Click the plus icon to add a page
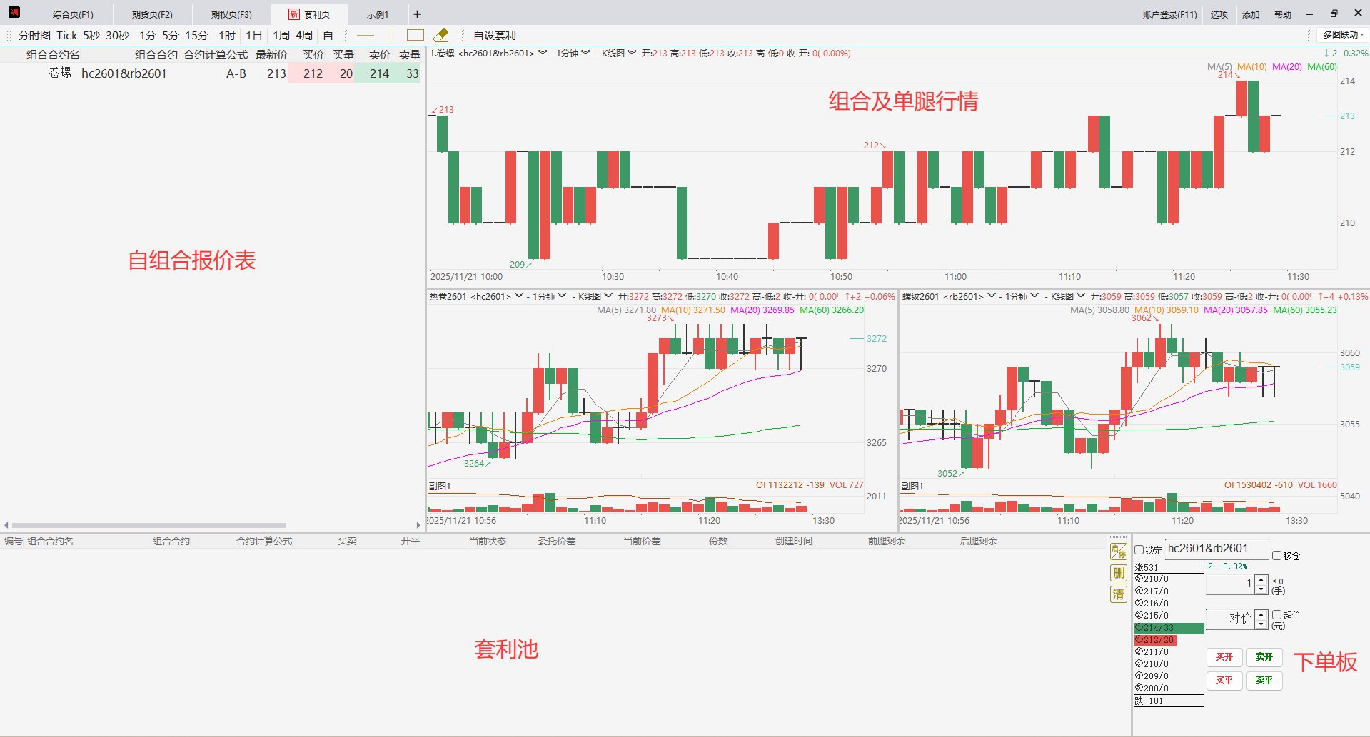Viewport: 1370px width, 737px height. (417, 14)
